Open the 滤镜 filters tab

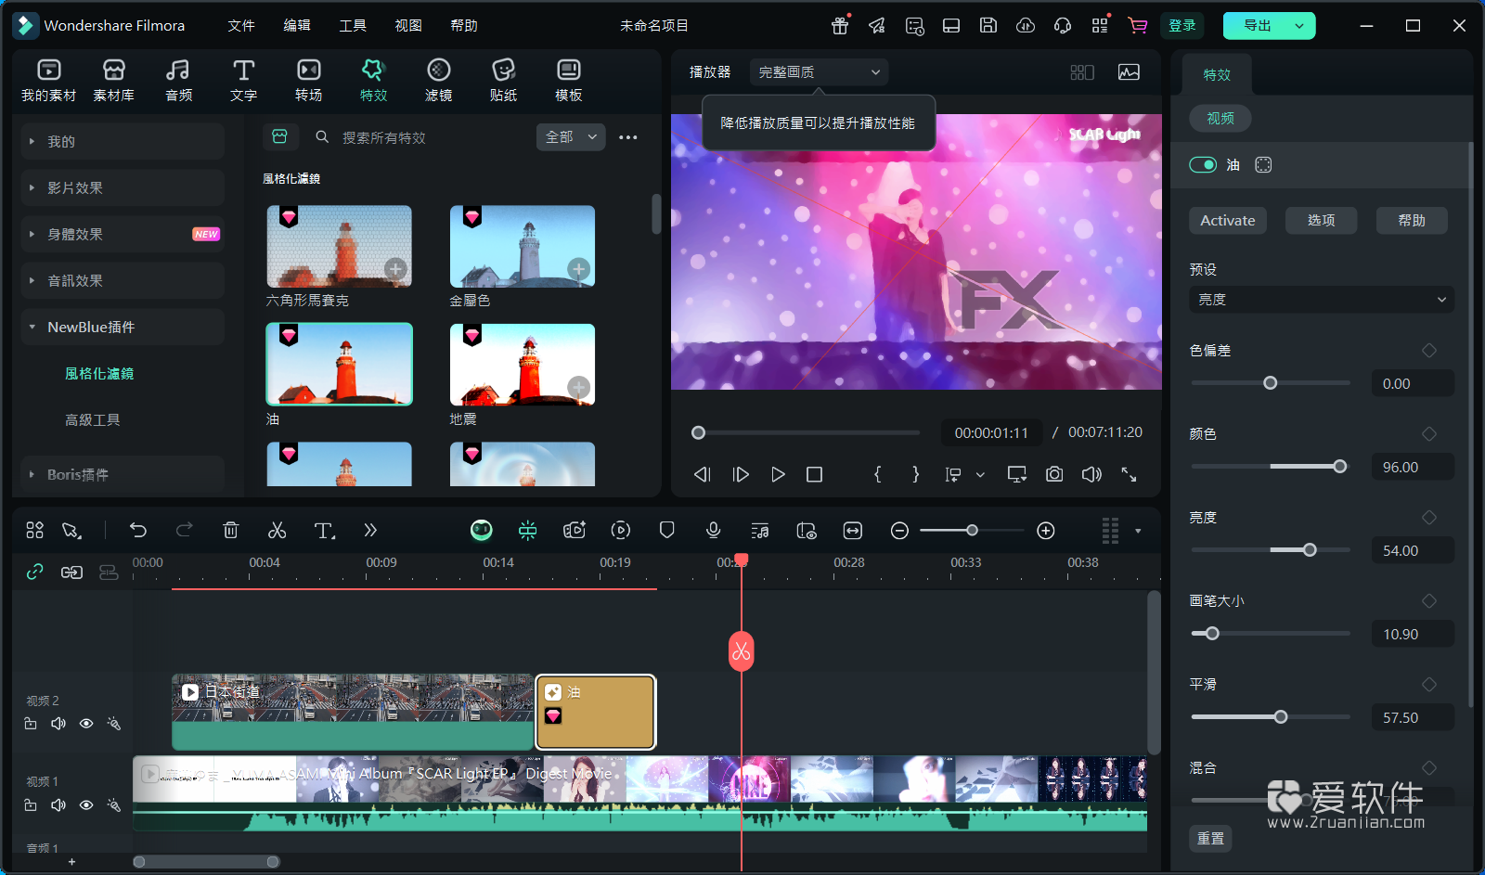pyautogui.click(x=438, y=80)
